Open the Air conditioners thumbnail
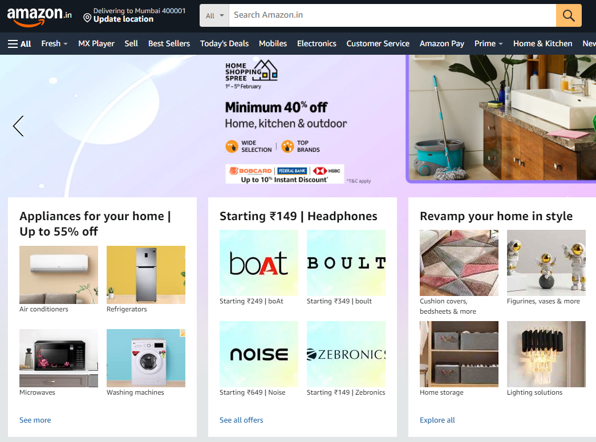This screenshot has height=442, width=596. (59, 275)
